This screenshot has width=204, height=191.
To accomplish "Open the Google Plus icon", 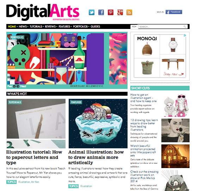I will coord(120,12).
